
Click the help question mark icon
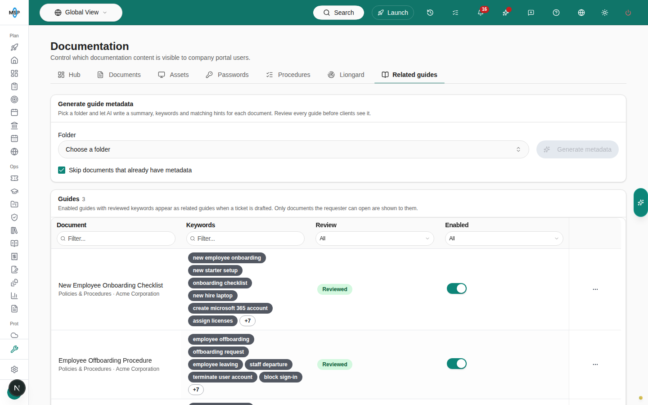coord(556,13)
